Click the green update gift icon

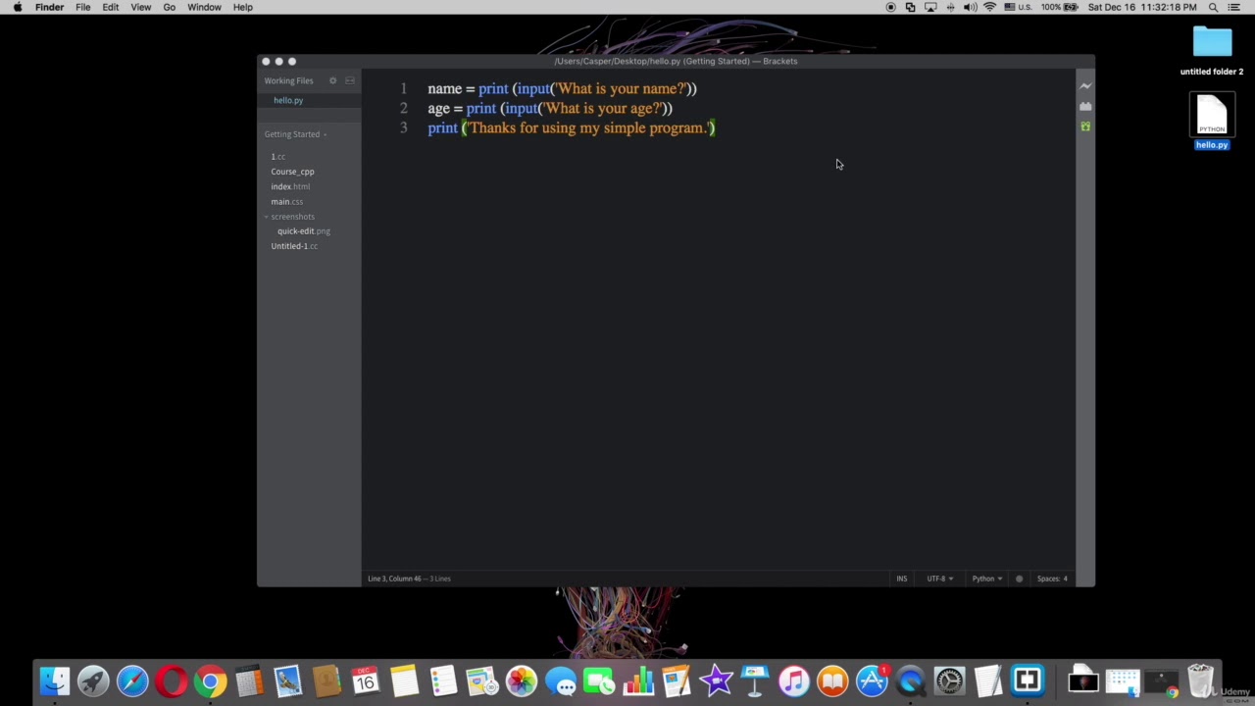point(1085,126)
